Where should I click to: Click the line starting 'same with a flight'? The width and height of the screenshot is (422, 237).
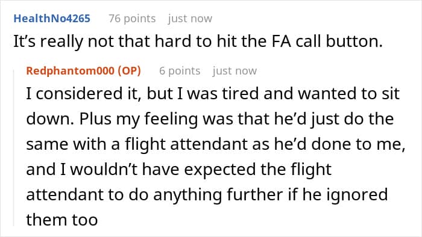click(x=216, y=144)
